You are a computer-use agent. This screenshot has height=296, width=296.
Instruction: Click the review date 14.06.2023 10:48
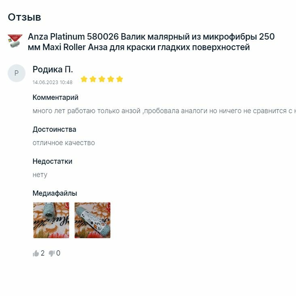[x=53, y=82]
